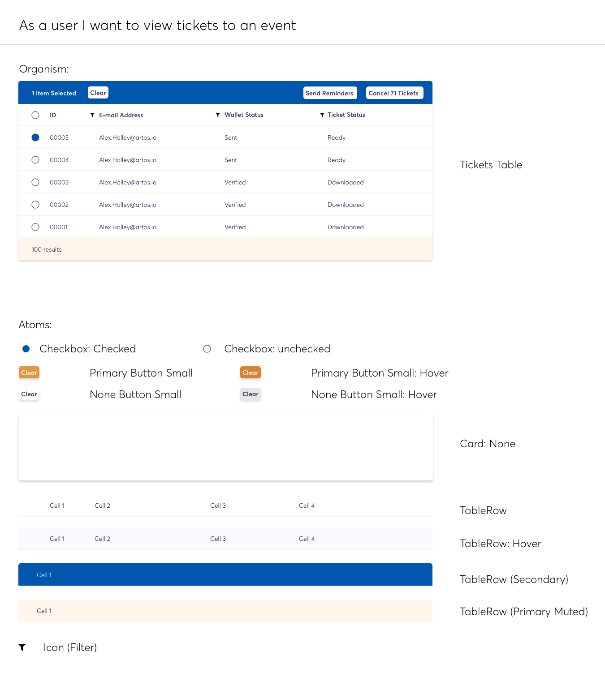Uncheck the checkbox for ticket 00005

(35, 137)
